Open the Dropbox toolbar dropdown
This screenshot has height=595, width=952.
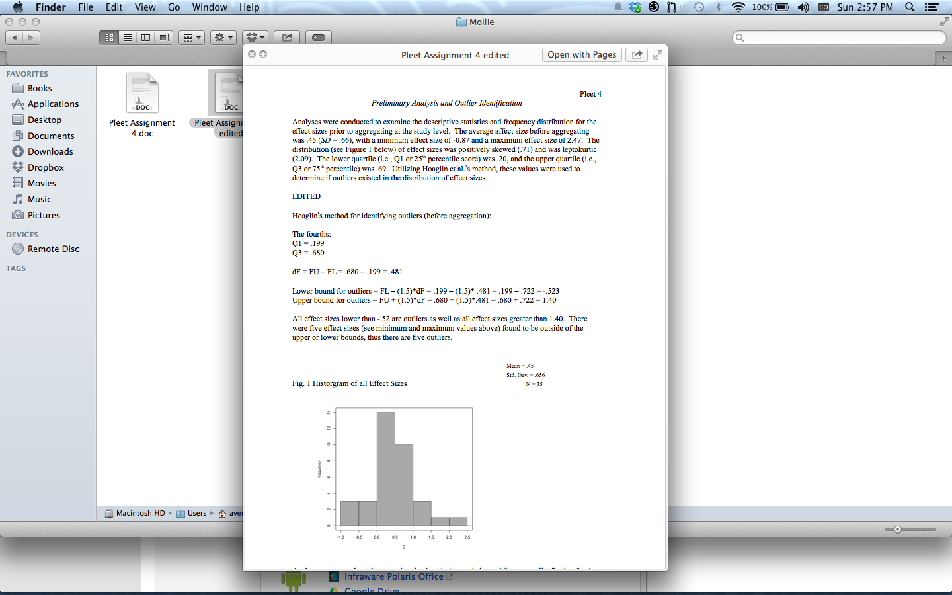click(255, 38)
